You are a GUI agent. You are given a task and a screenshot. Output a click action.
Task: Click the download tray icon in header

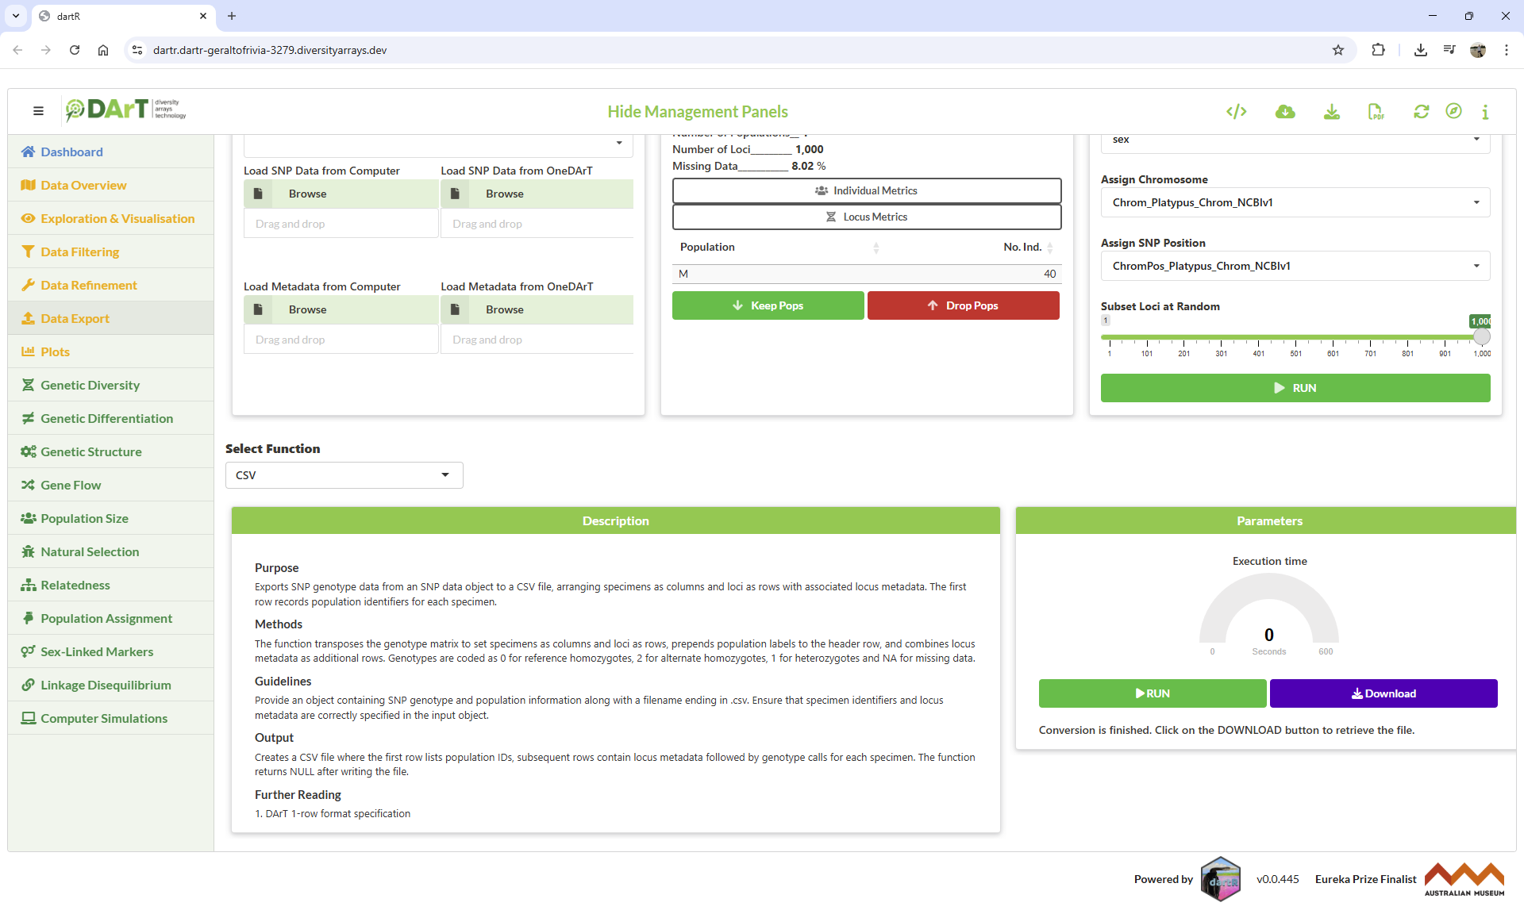[x=1332, y=112]
